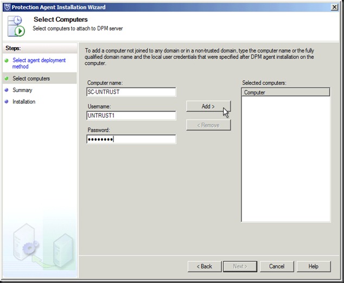The image size is (344, 283).
Task: Click the Selected computers label
Action: pos(264,83)
